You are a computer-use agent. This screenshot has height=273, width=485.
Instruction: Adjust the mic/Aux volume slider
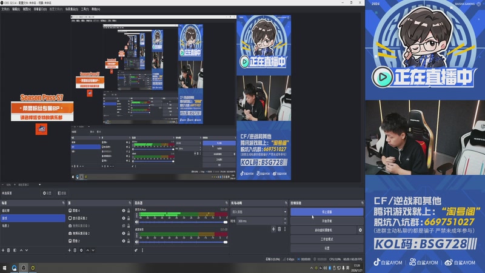coord(183,222)
